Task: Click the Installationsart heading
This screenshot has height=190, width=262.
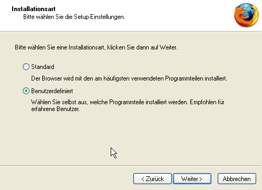Action: tap(34, 9)
